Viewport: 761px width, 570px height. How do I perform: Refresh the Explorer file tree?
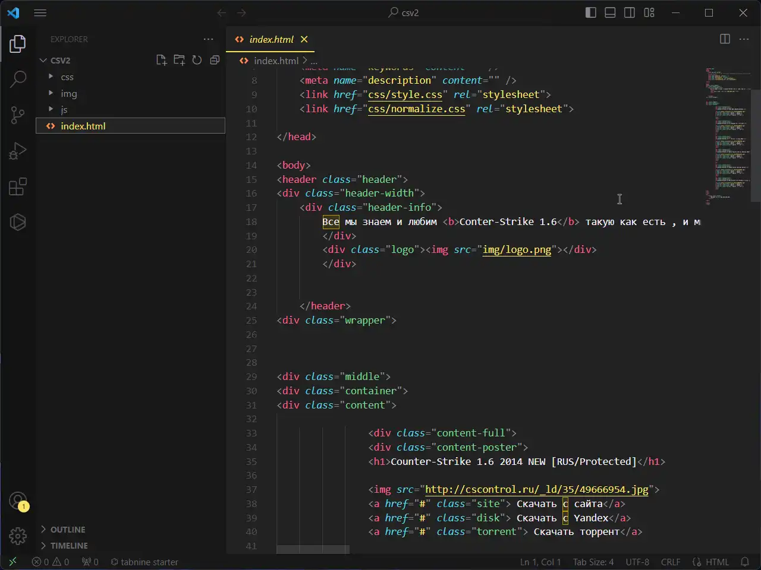[x=197, y=60]
